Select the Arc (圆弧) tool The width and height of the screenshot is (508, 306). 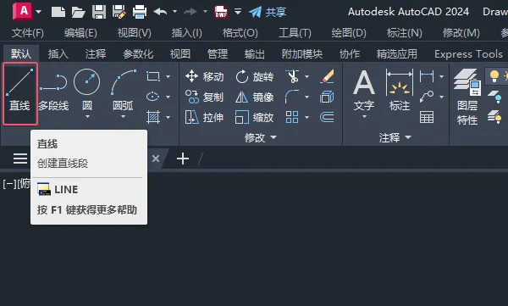pos(123,89)
